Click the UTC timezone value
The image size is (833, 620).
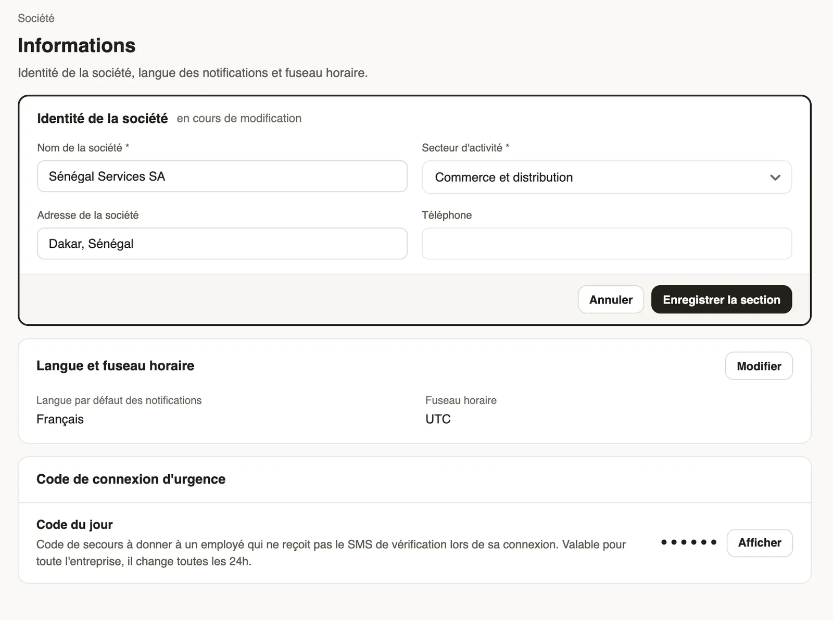(438, 419)
